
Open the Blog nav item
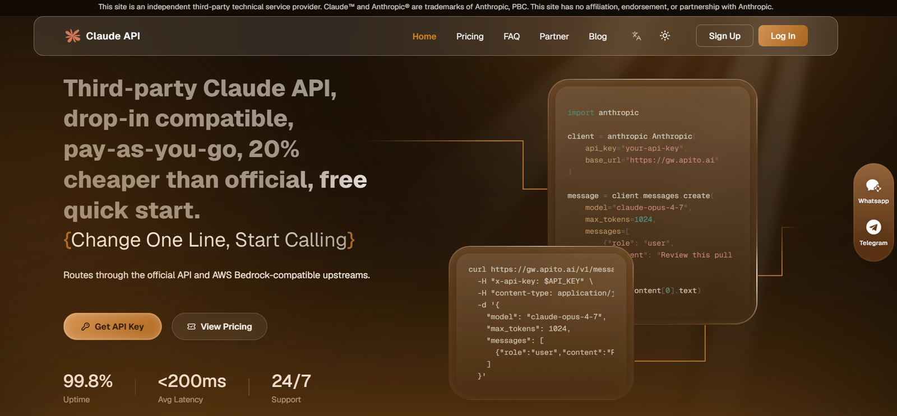[598, 36]
